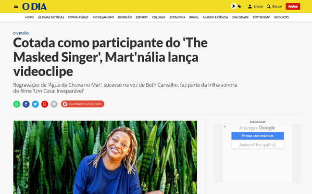Share article on Facebook icon
This screenshot has width=312, height=194.
tap(26, 104)
